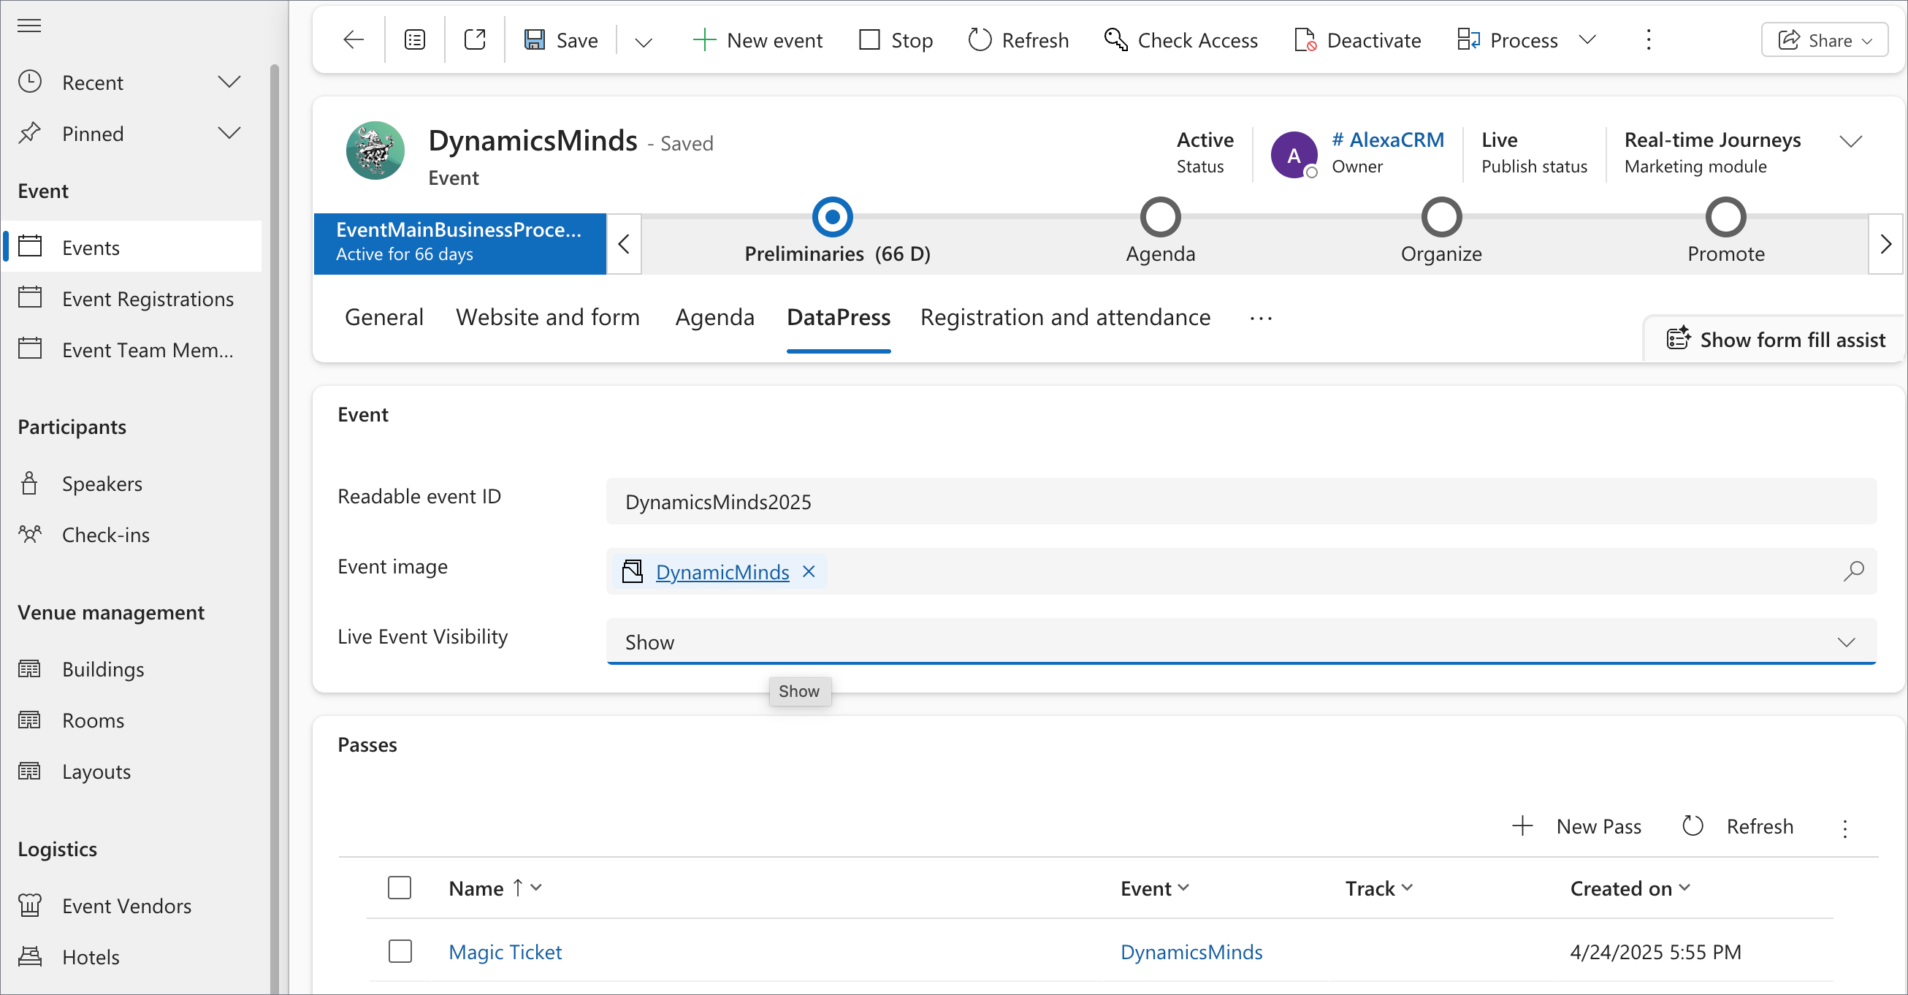The height and width of the screenshot is (995, 1908).
Task: Open Events in the sidebar
Action: click(x=131, y=247)
